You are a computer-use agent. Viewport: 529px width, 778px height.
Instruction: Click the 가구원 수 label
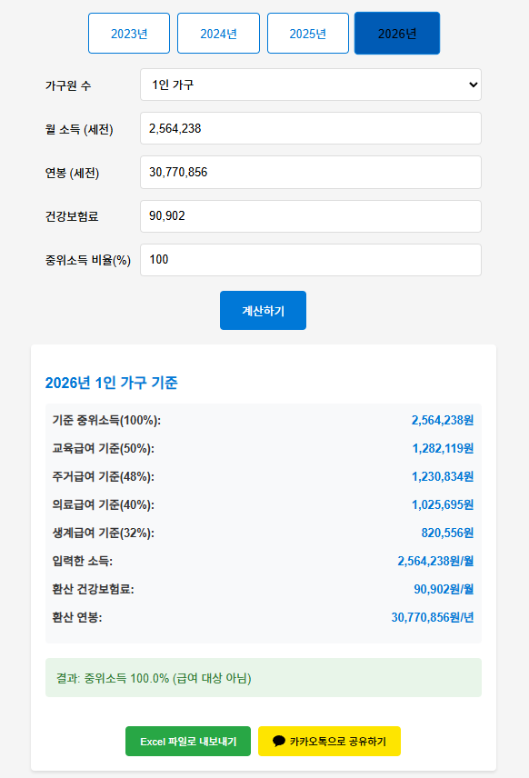68,85
